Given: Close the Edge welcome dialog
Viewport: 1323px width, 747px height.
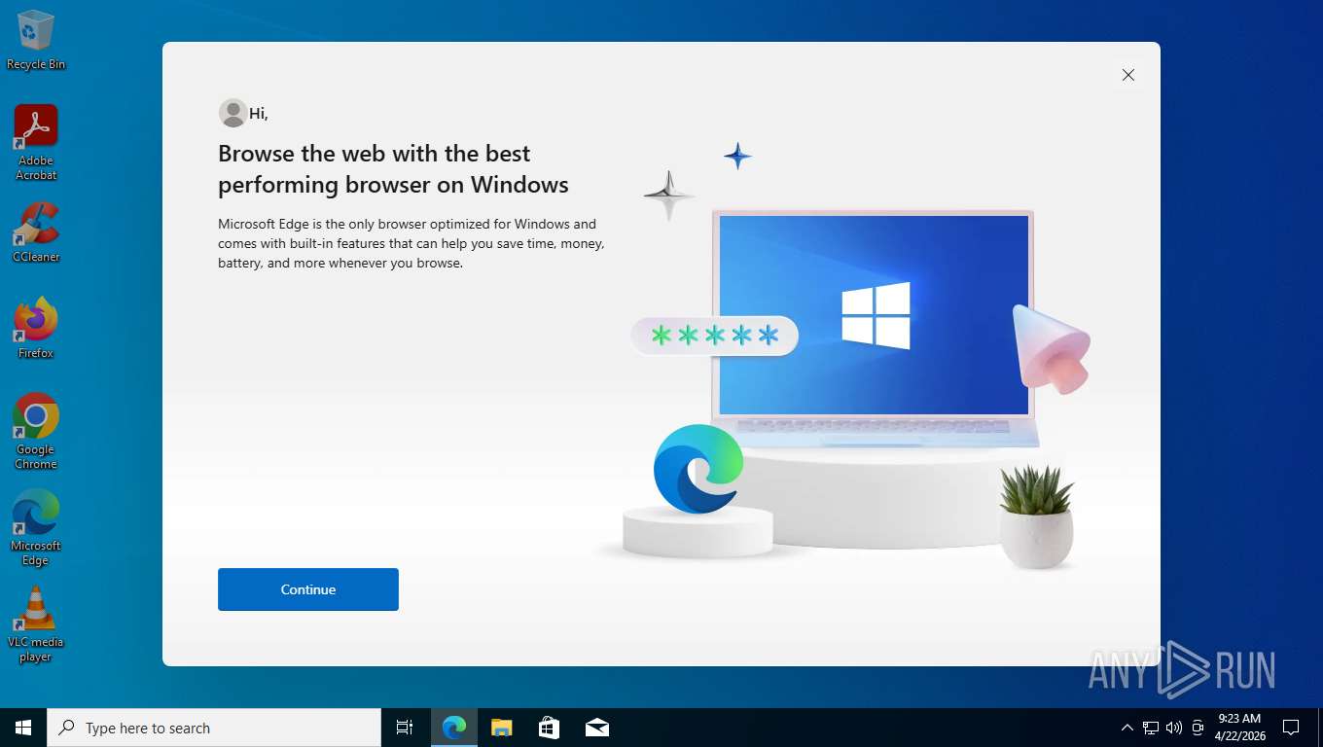Looking at the screenshot, I should (1128, 75).
